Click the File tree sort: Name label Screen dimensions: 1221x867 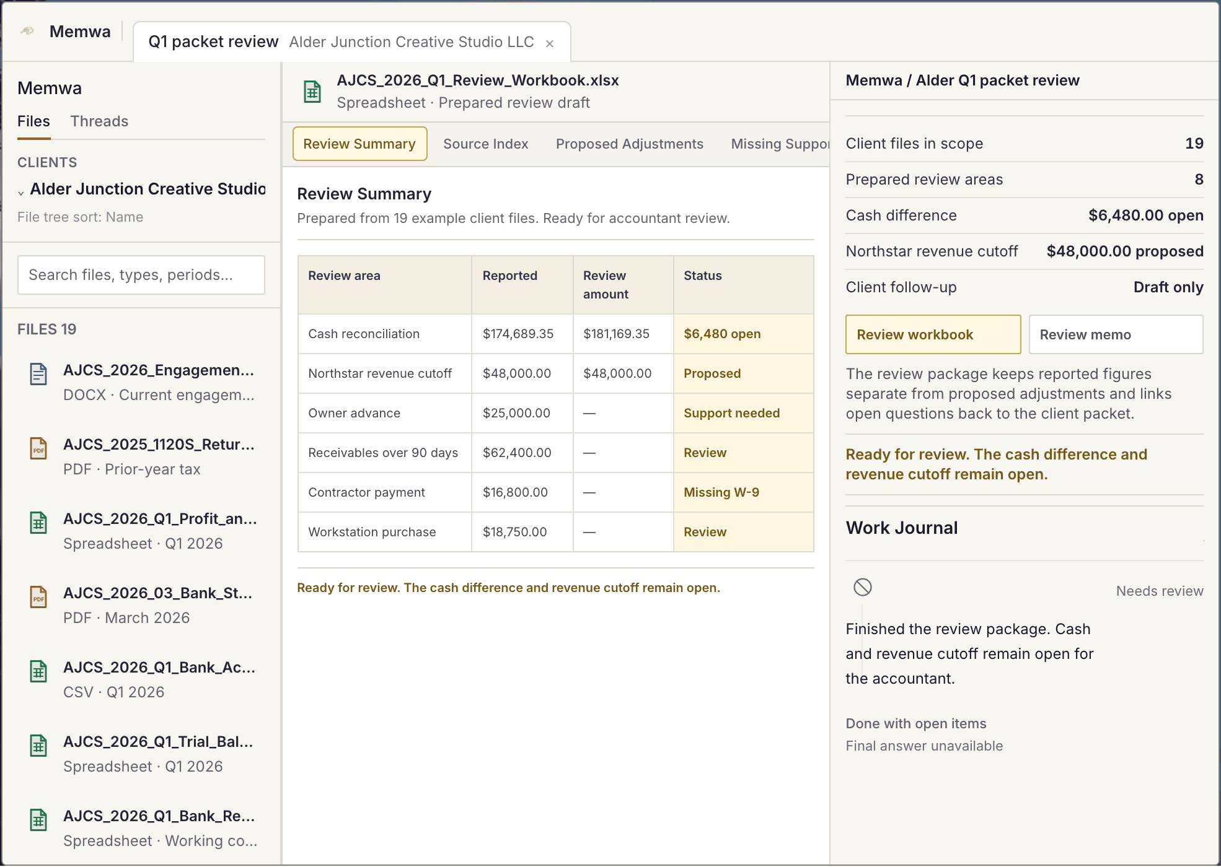click(81, 217)
